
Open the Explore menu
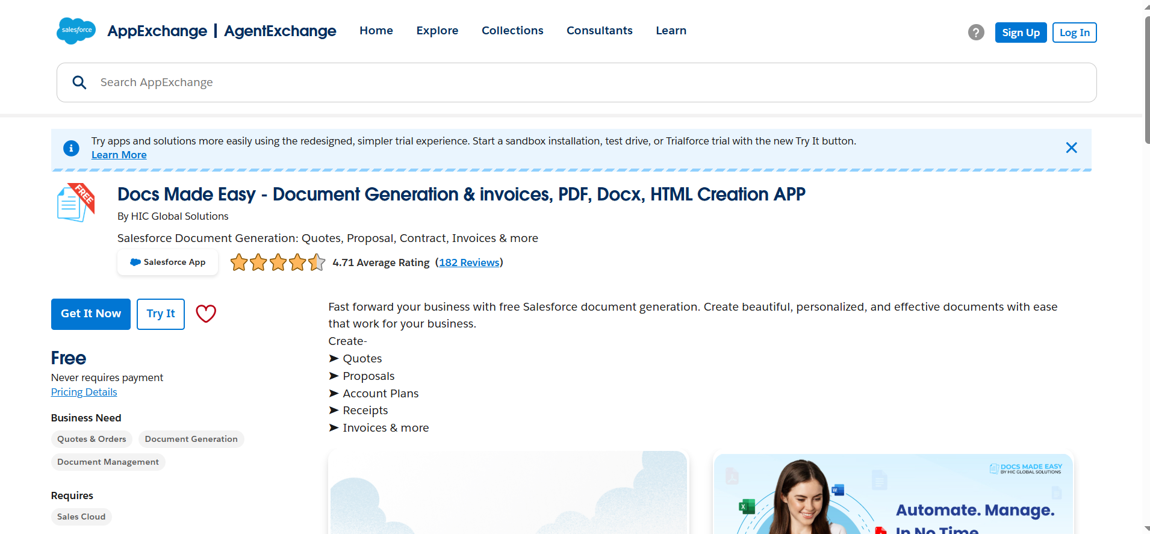tap(437, 31)
